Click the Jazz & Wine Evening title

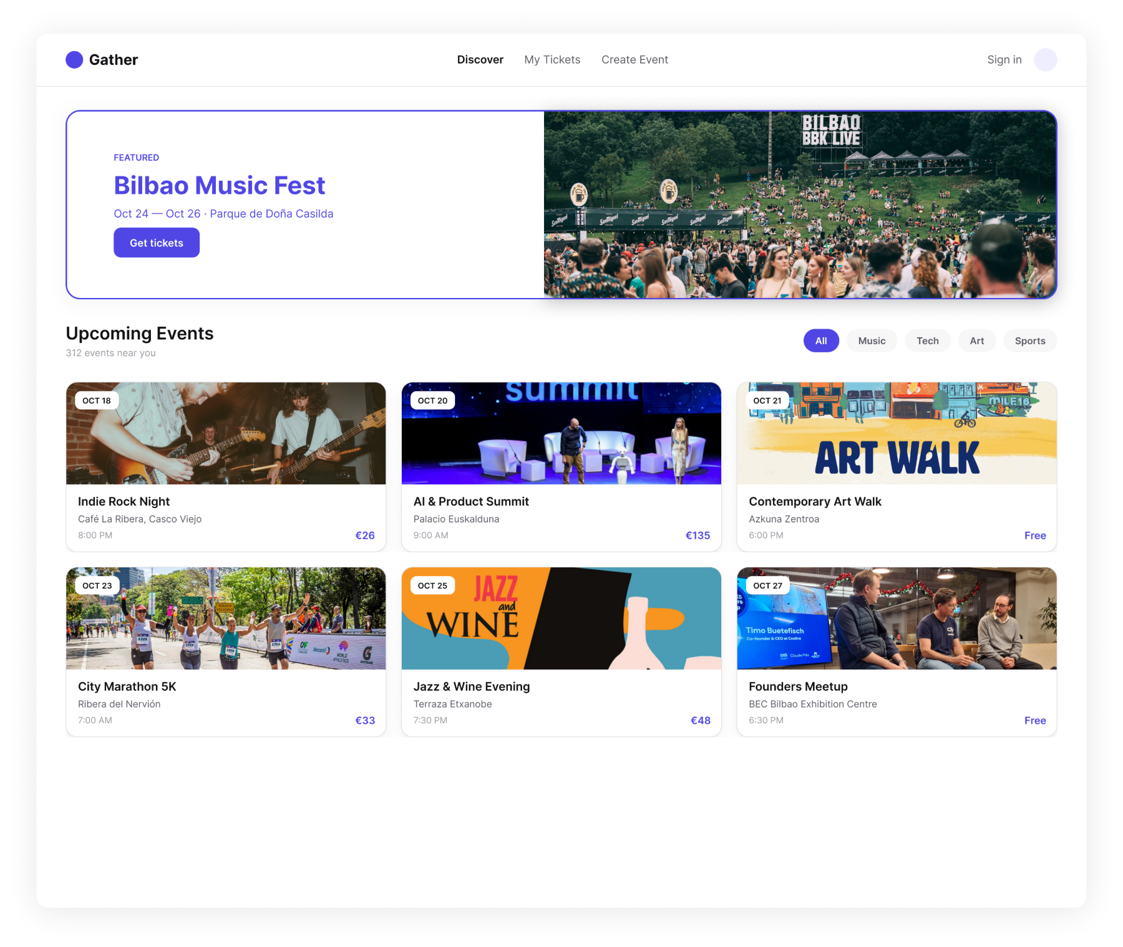472,686
